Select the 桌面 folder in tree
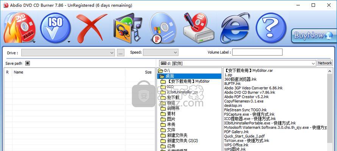Viewport: 337px width, 151px height. point(170,76)
